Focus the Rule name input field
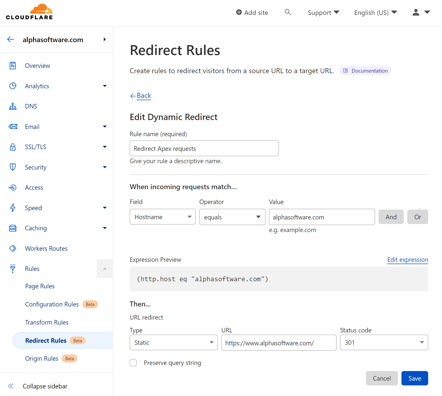 coord(204,148)
